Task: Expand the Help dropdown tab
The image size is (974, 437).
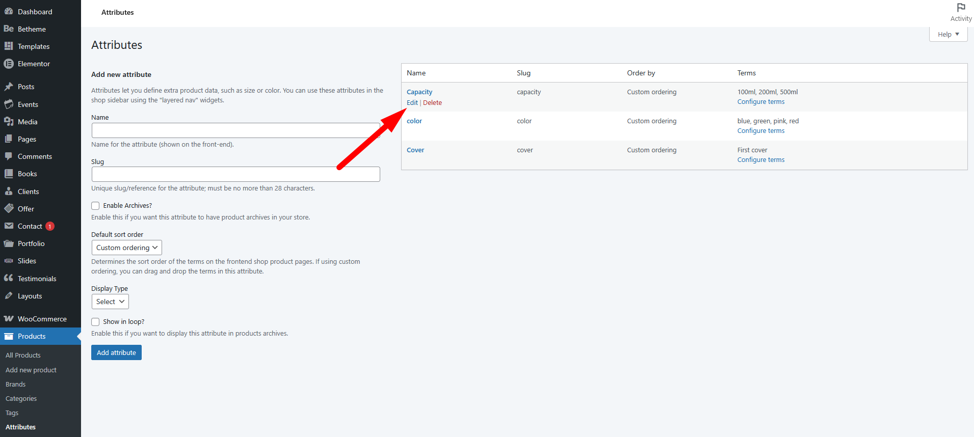Action: click(948, 34)
